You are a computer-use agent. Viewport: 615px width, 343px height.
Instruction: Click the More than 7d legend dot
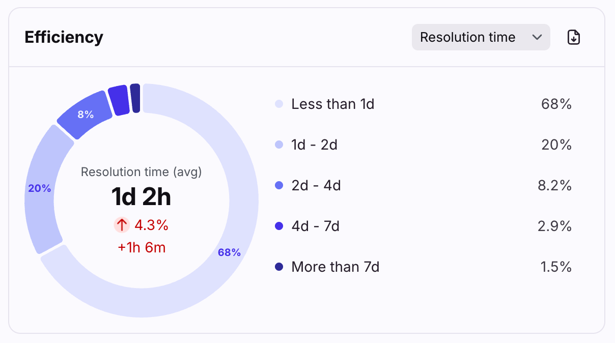coord(279,267)
